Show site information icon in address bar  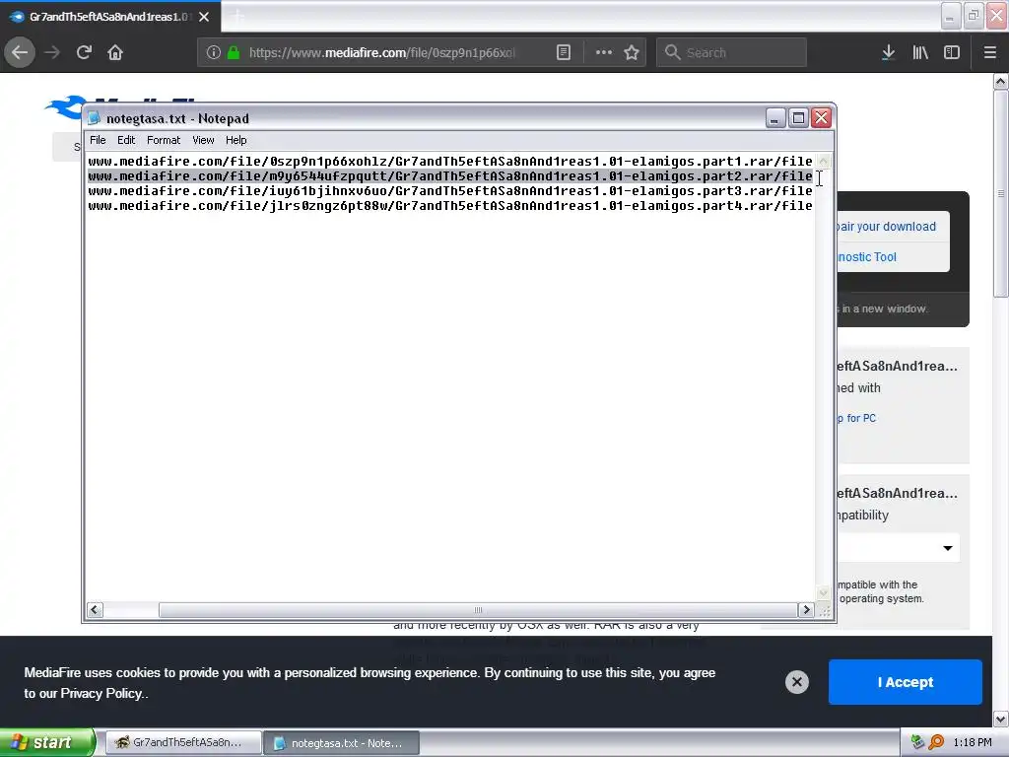click(x=214, y=52)
